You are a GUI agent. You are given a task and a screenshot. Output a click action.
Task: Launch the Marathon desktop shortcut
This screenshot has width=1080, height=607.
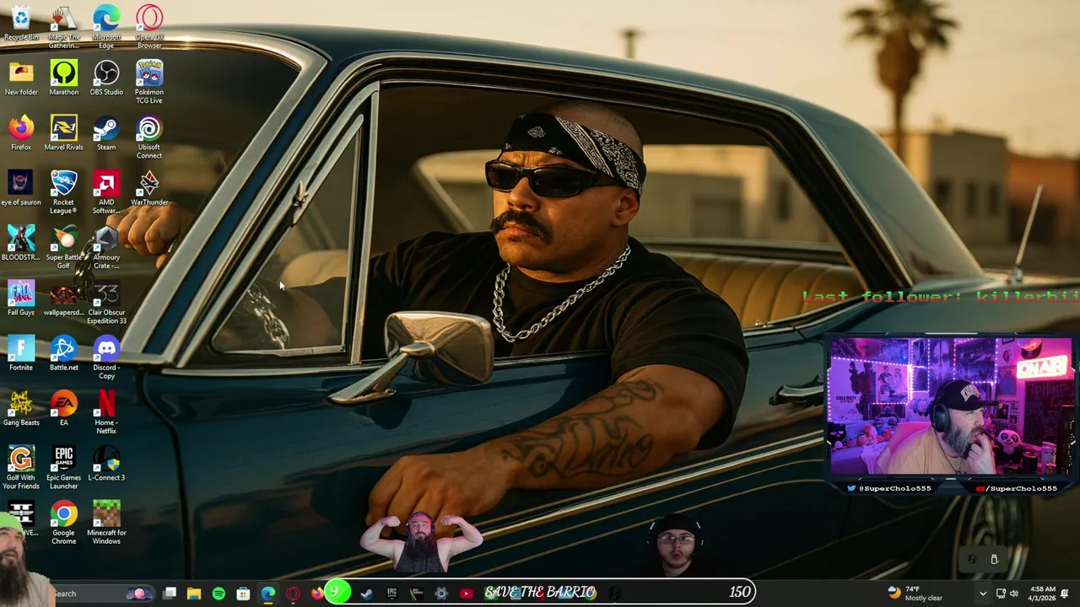tap(63, 78)
